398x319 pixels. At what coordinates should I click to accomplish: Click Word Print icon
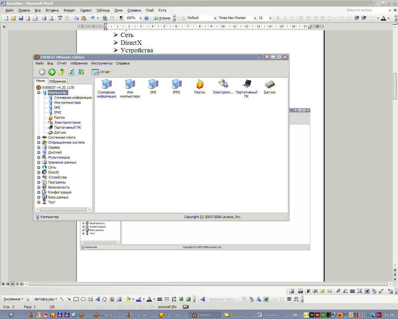coord(44,18)
